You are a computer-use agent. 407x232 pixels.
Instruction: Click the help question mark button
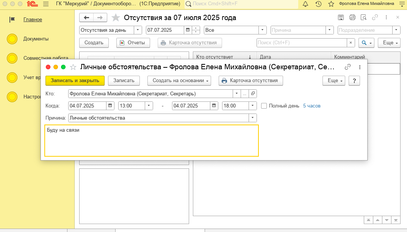point(354,81)
